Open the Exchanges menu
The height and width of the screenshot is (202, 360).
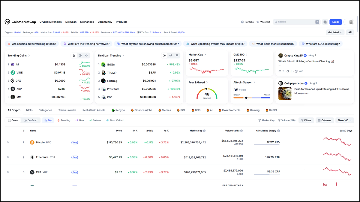[87, 22]
